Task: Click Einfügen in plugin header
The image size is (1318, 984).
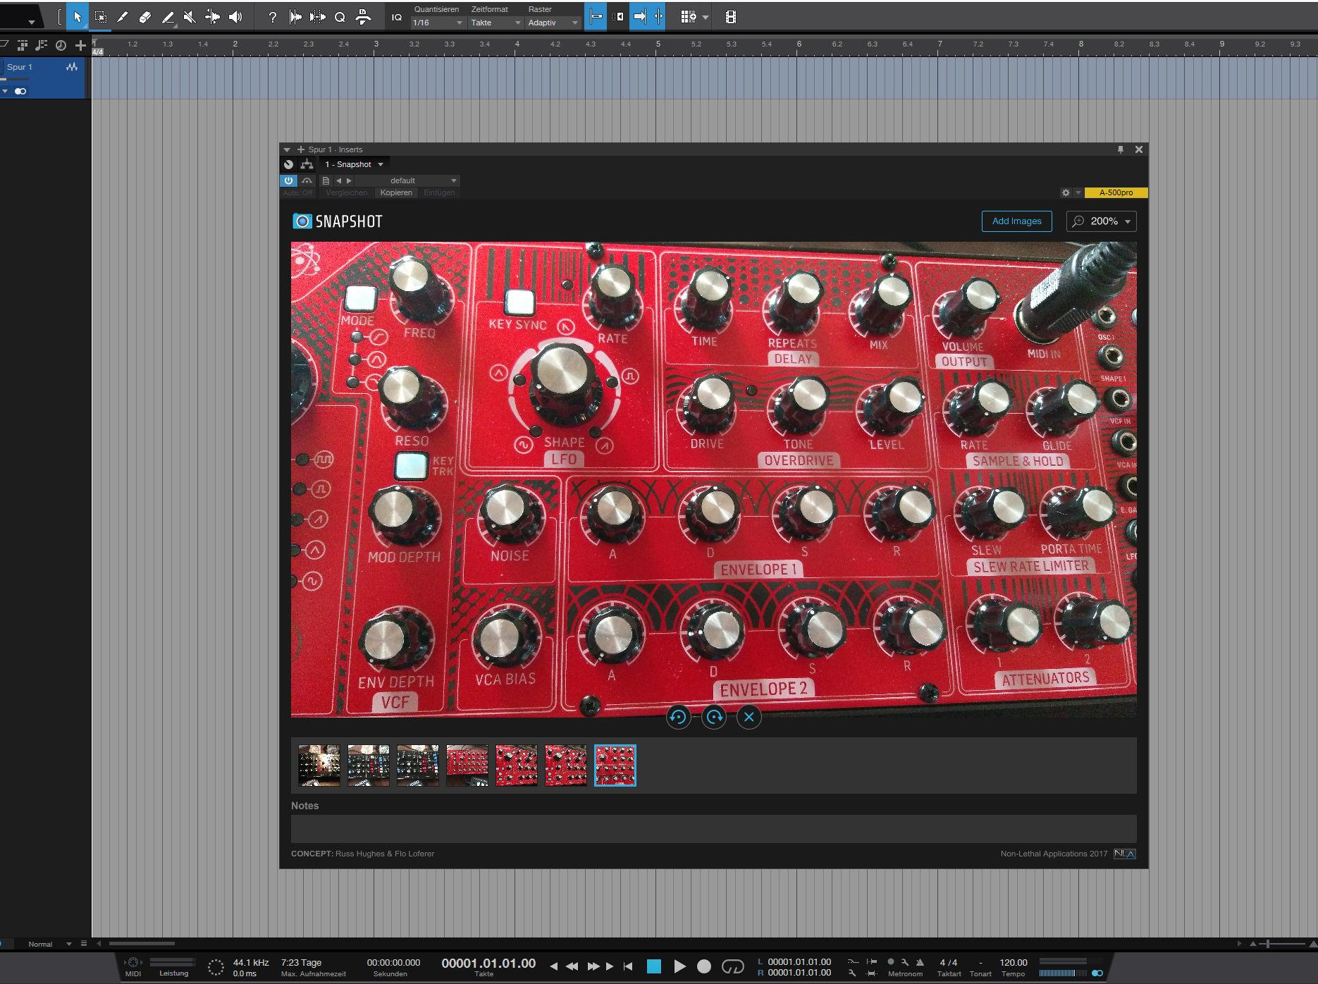Action: [439, 192]
